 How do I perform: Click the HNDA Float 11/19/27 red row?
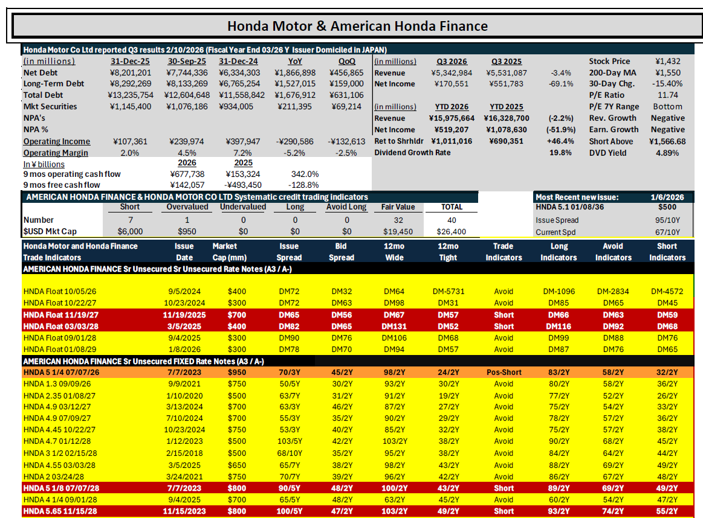click(x=357, y=315)
